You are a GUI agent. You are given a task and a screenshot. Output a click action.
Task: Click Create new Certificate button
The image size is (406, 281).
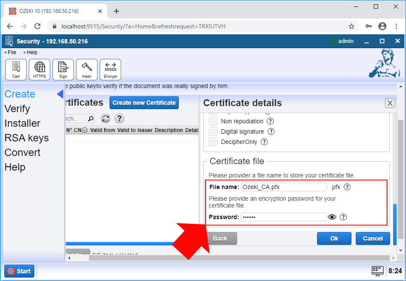[144, 103]
